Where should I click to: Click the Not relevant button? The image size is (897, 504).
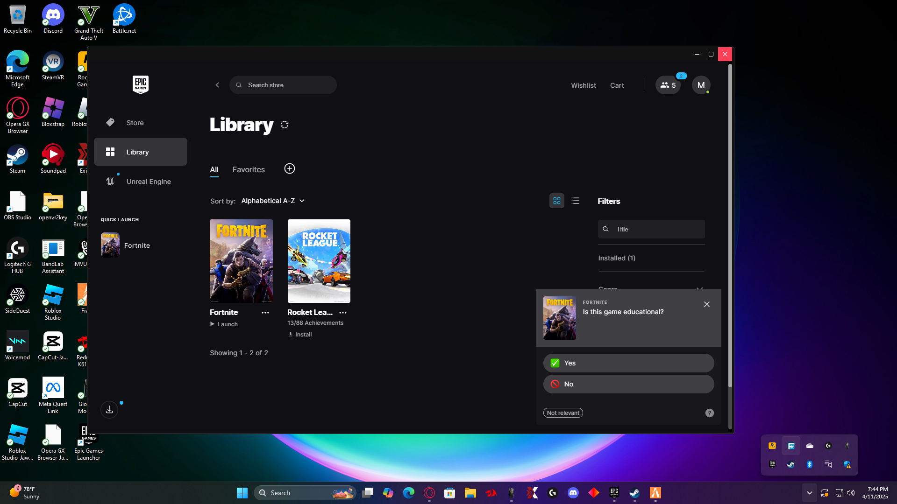coord(563,413)
